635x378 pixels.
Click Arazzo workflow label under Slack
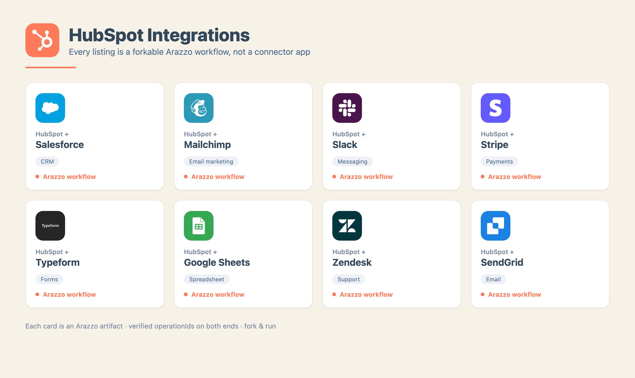click(366, 177)
